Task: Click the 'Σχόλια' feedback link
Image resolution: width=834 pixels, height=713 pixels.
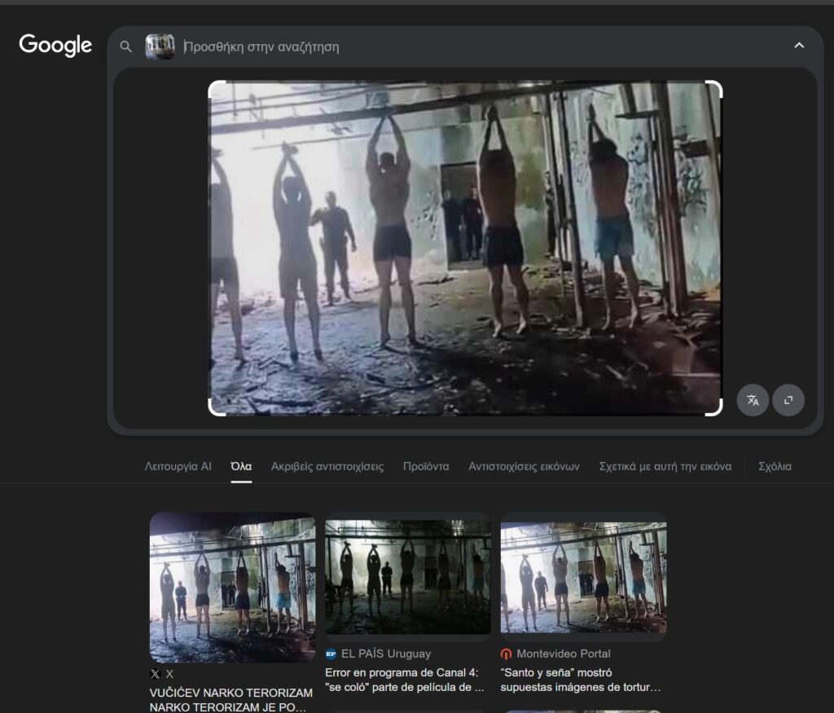Action: coord(775,467)
